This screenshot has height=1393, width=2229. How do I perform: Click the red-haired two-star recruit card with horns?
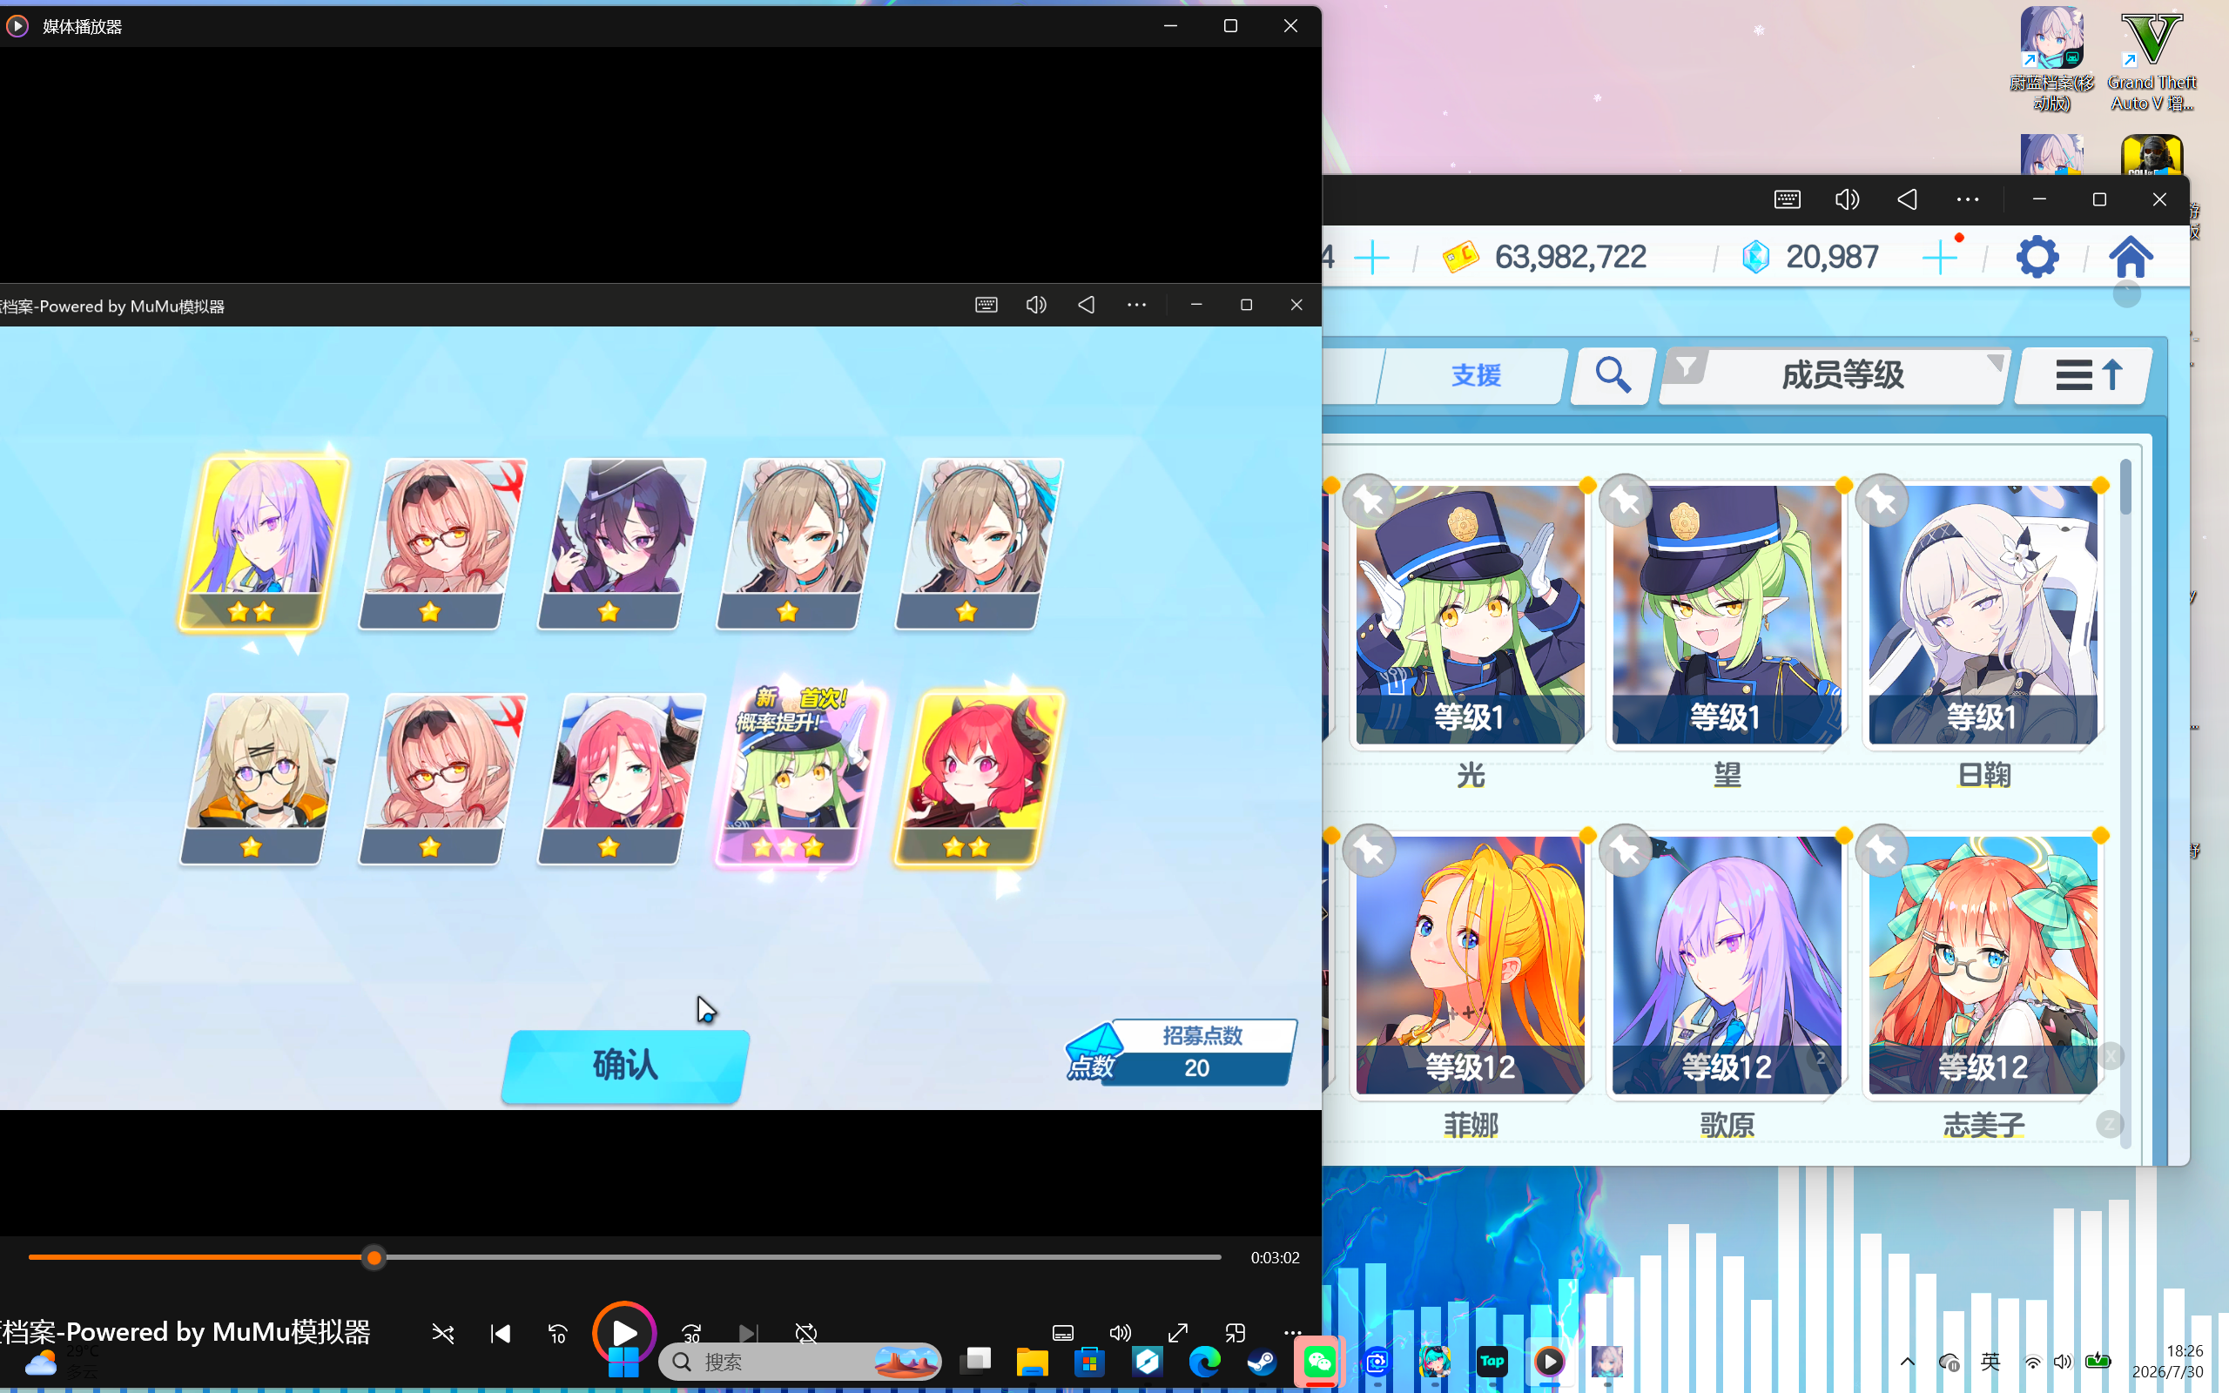click(x=978, y=778)
